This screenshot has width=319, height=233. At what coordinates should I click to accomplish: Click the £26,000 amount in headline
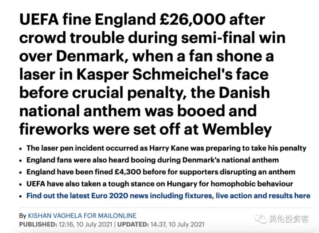[x=192, y=19]
